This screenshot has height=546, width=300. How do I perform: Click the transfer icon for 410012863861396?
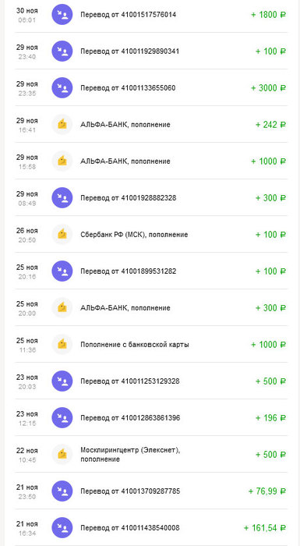[62, 418]
